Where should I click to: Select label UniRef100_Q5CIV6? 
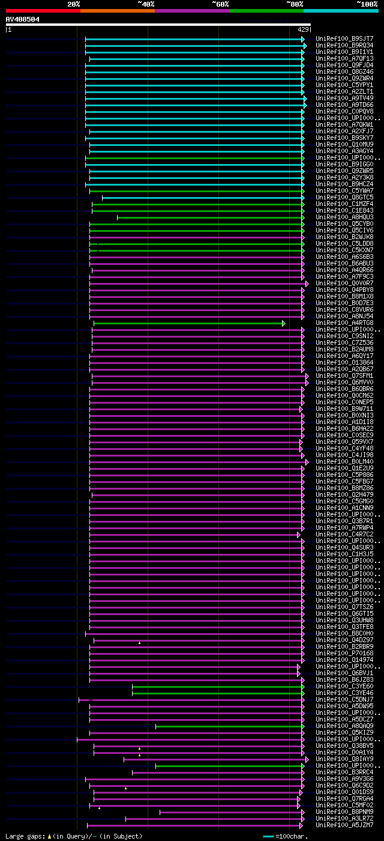point(344,230)
